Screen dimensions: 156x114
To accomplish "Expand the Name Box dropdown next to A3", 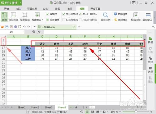I will pos(23,32).
